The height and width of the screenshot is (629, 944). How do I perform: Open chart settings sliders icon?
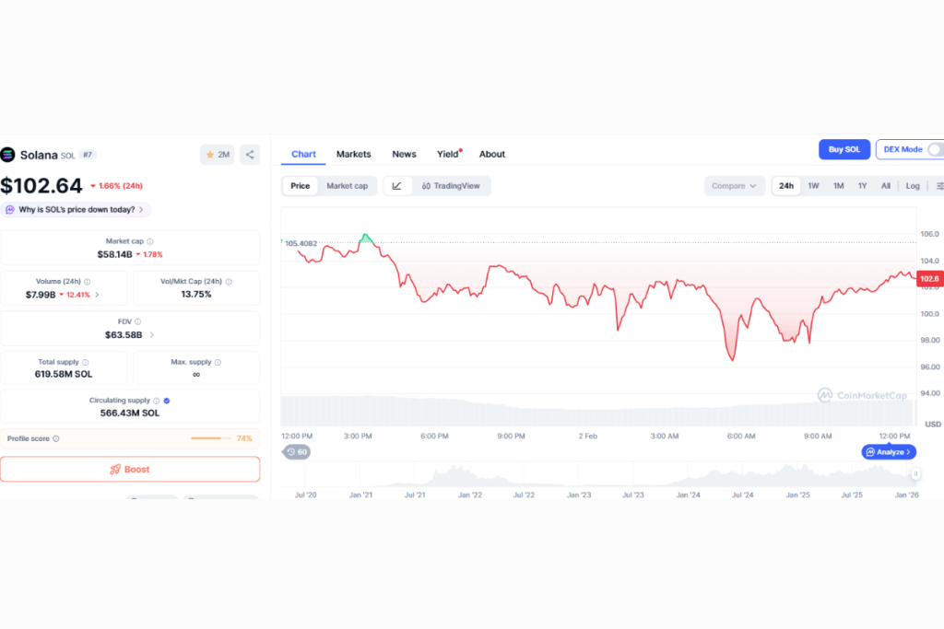click(939, 186)
